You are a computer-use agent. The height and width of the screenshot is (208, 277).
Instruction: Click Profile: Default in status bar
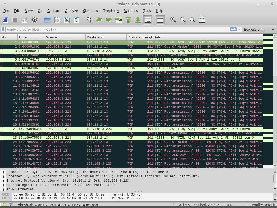click(263, 205)
